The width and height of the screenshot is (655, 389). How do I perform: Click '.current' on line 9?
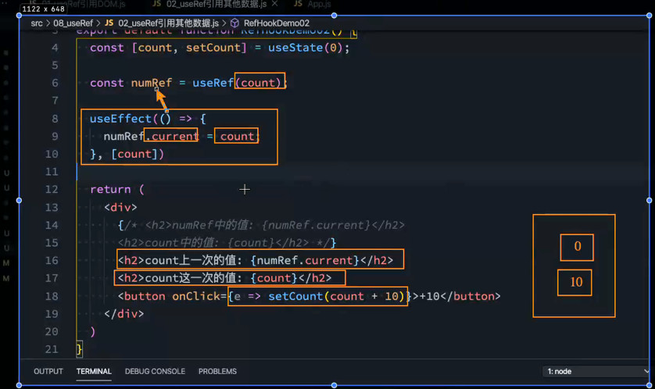tap(171, 136)
